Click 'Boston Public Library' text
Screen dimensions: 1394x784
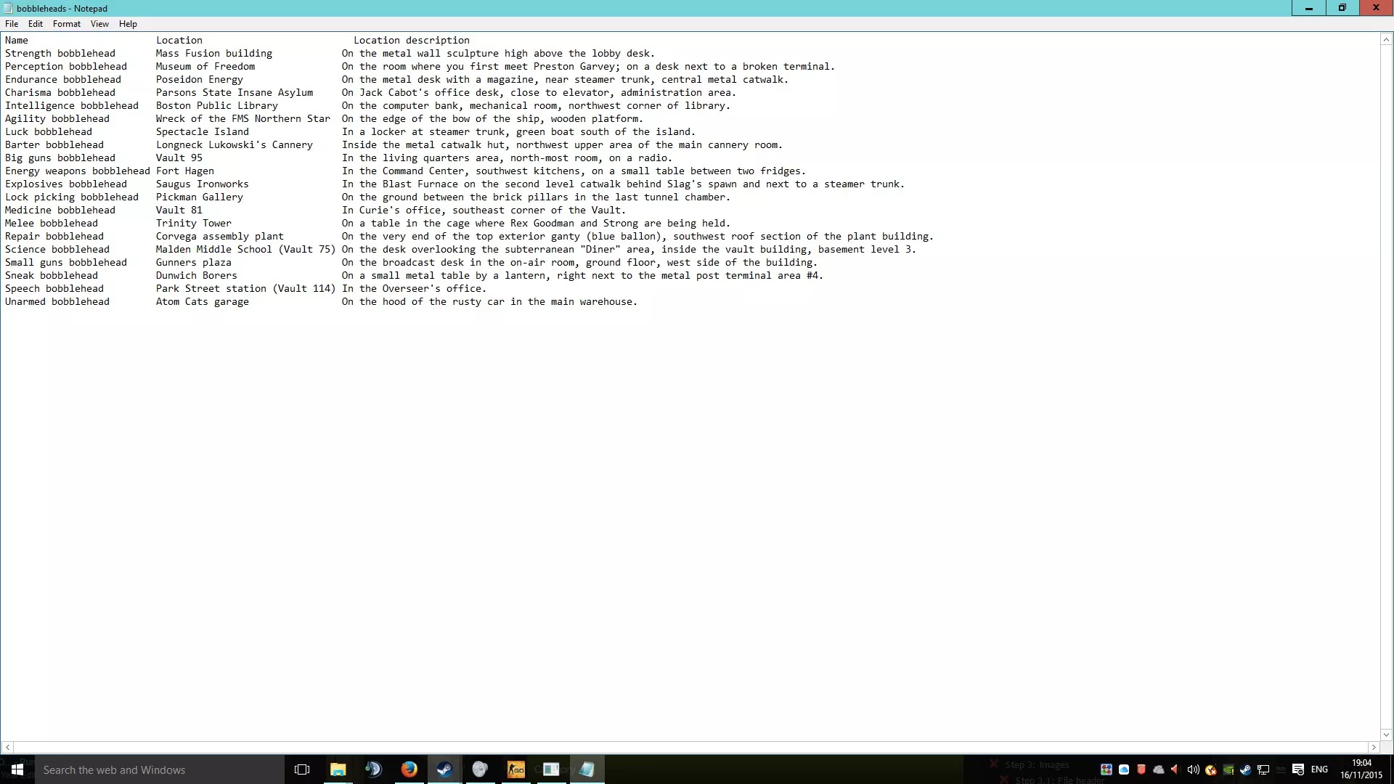pyautogui.click(x=217, y=106)
